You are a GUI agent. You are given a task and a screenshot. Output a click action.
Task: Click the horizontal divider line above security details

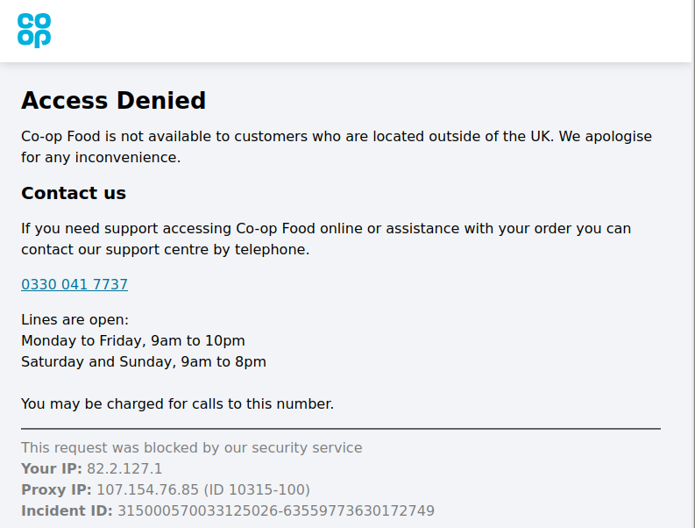click(341, 429)
